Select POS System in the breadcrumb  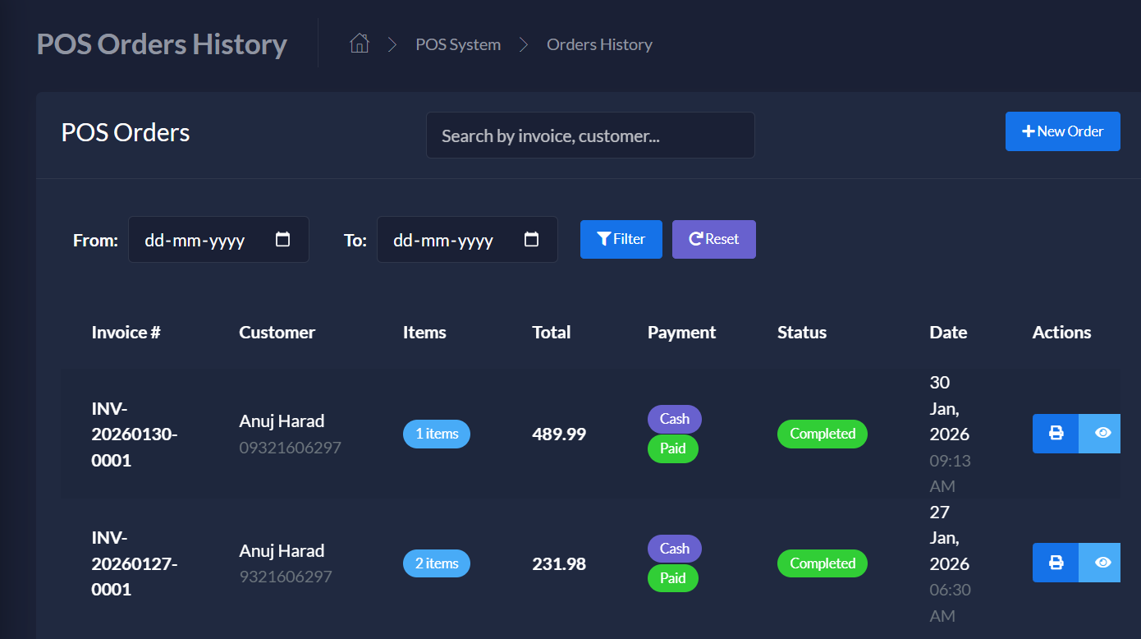458,44
